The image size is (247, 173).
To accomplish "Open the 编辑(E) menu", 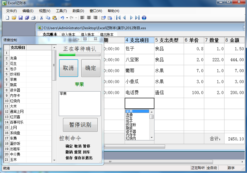I will tap(28, 11).
